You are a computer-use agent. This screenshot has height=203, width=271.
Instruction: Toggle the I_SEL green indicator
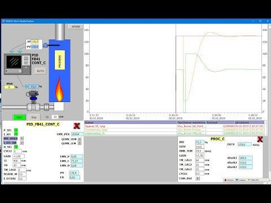(16, 134)
